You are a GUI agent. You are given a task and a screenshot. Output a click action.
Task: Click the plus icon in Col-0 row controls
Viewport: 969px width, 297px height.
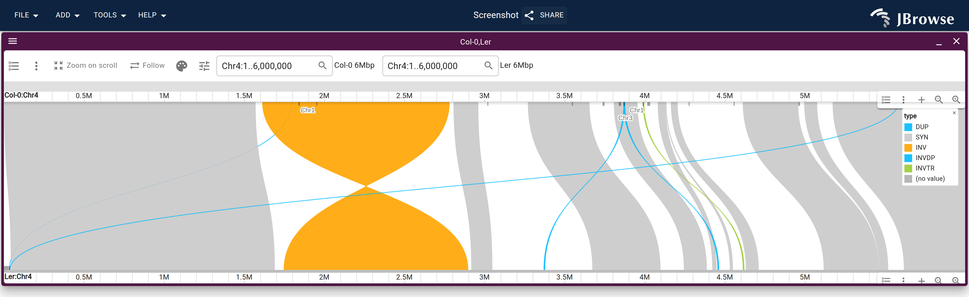pyautogui.click(x=921, y=100)
